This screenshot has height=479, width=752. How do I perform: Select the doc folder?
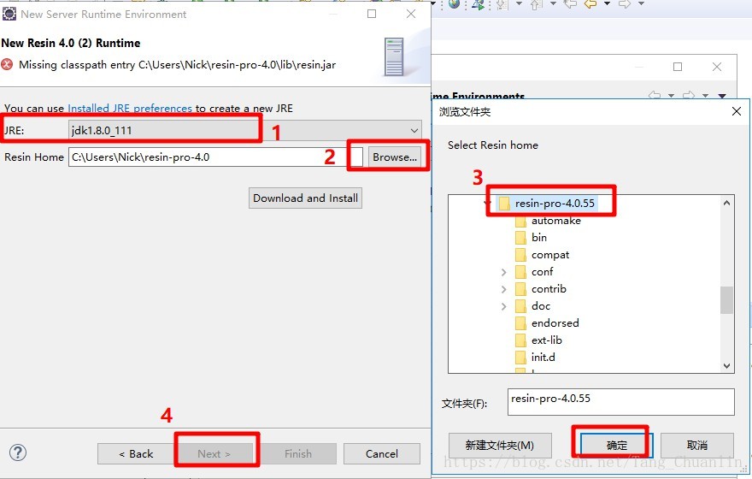[x=540, y=306]
